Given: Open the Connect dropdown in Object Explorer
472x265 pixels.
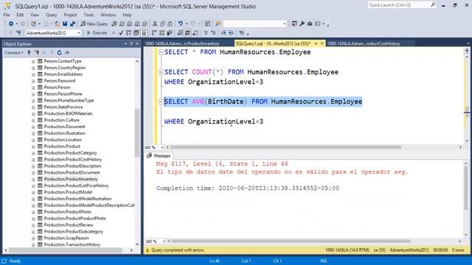Looking at the screenshot, I should point(14,53).
